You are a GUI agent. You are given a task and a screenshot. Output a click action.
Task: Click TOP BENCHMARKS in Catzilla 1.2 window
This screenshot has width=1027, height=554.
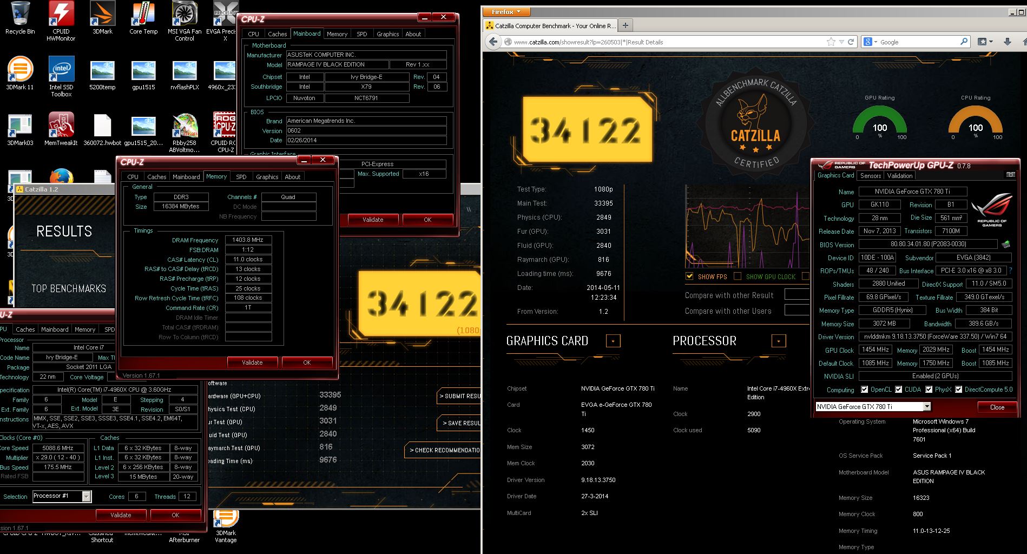coord(69,288)
